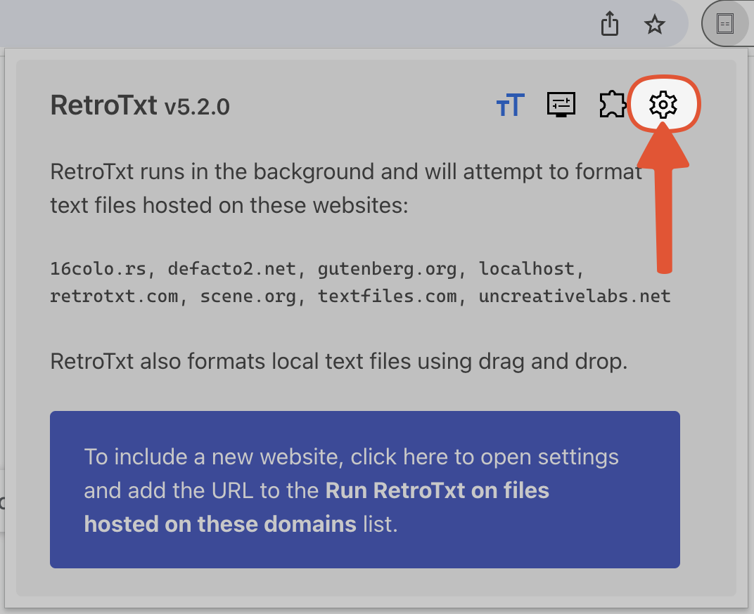Click the textfiles.com domain text
The height and width of the screenshot is (614, 754).
tap(387, 296)
